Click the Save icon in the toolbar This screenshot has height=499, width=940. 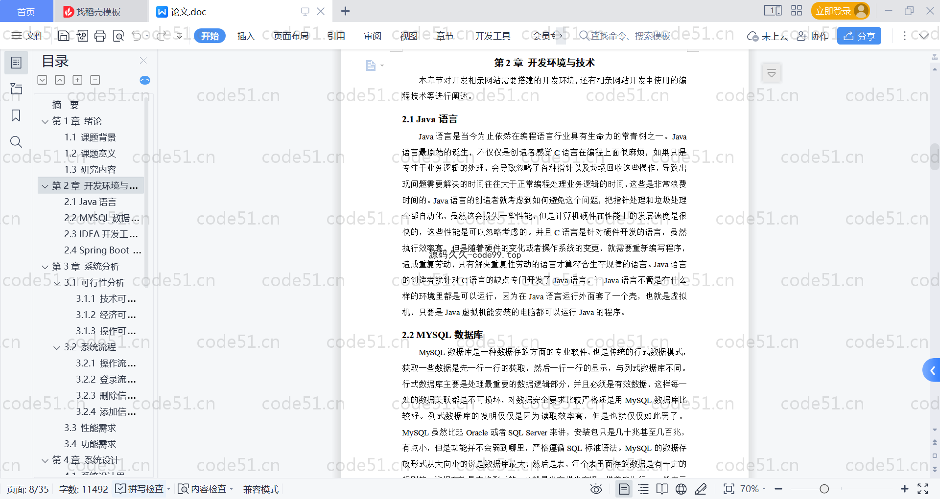64,36
